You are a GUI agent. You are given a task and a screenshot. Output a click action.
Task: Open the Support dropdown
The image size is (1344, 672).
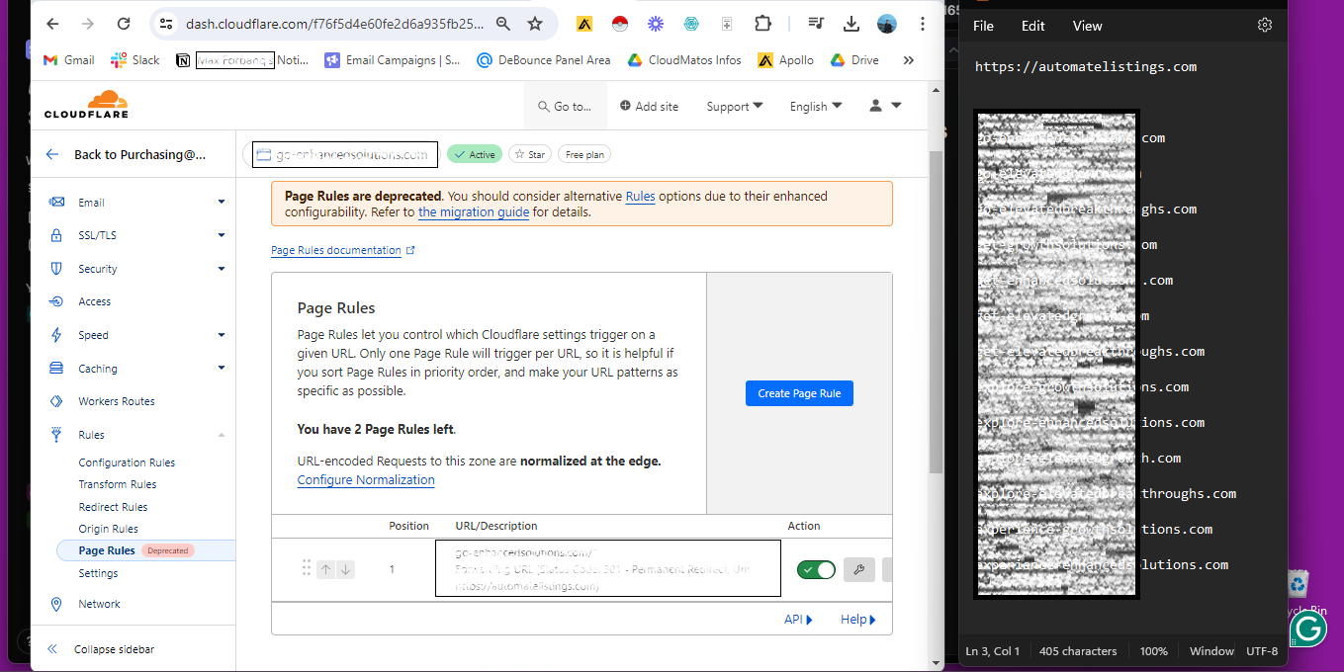(x=735, y=106)
